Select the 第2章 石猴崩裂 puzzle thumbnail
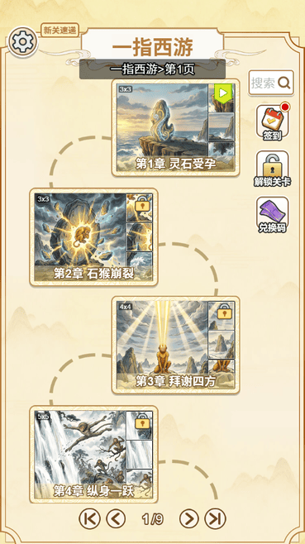305x544 pixels. 93,237
